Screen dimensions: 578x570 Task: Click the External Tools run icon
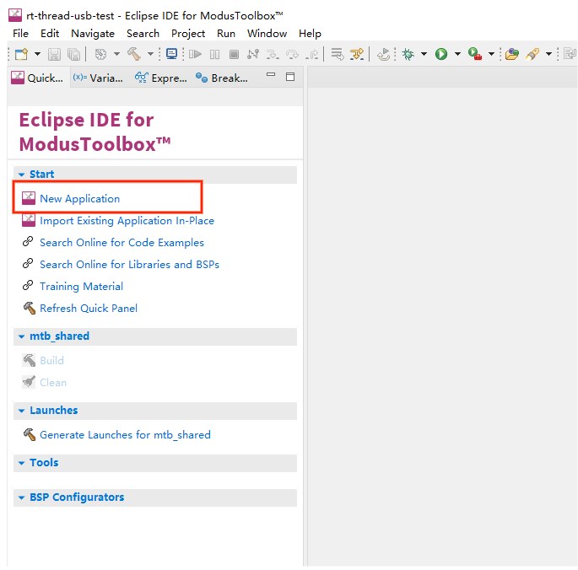click(475, 54)
